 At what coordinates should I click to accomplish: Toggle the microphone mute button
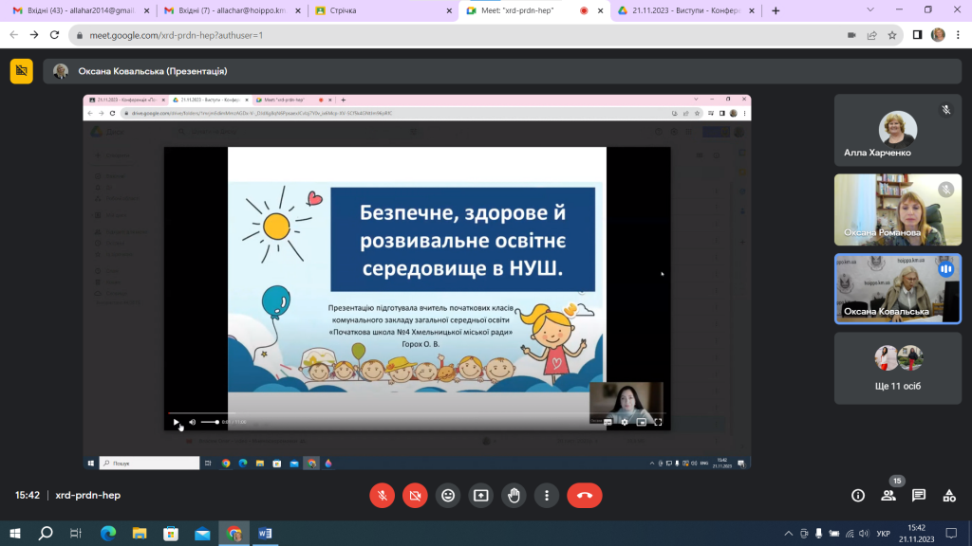coord(382,495)
